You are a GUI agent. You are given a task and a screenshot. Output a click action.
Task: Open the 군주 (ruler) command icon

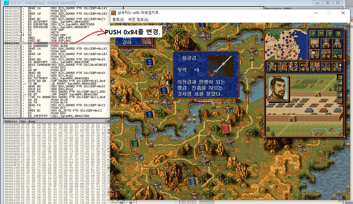326,43
